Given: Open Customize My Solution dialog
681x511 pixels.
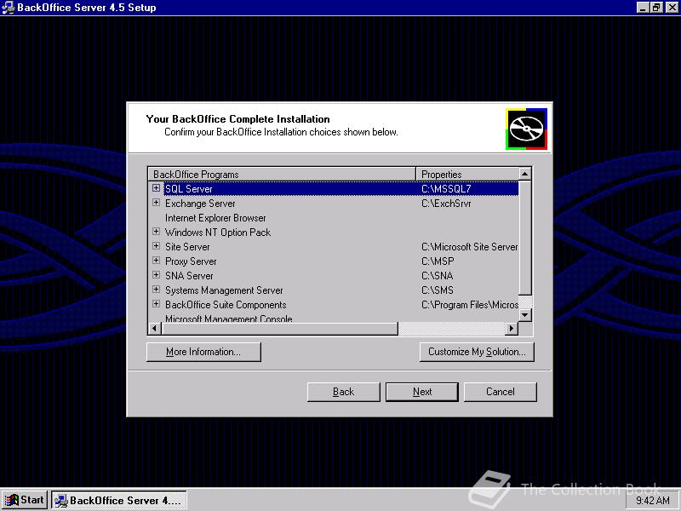Looking at the screenshot, I should click(477, 352).
